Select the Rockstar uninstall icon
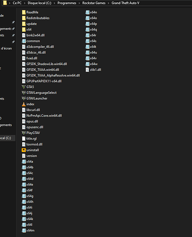This screenshot has height=237, width=192. pyautogui.click(x=24, y=150)
